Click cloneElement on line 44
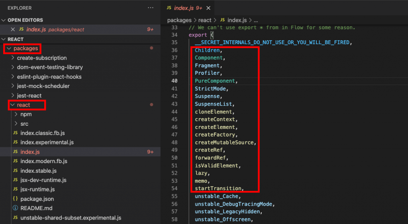This screenshot has width=408, height=224. (x=214, y=112)
